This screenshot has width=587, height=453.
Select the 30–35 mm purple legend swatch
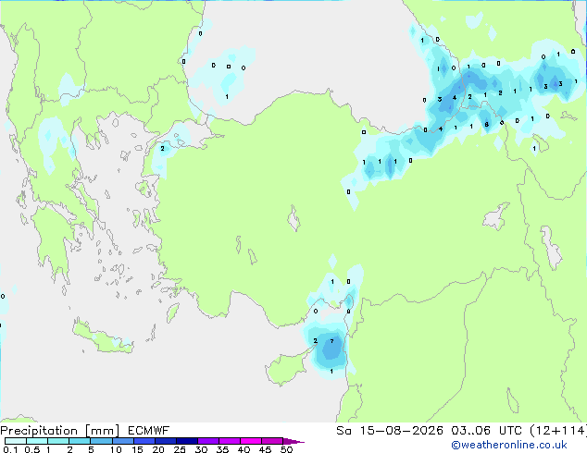208,441
